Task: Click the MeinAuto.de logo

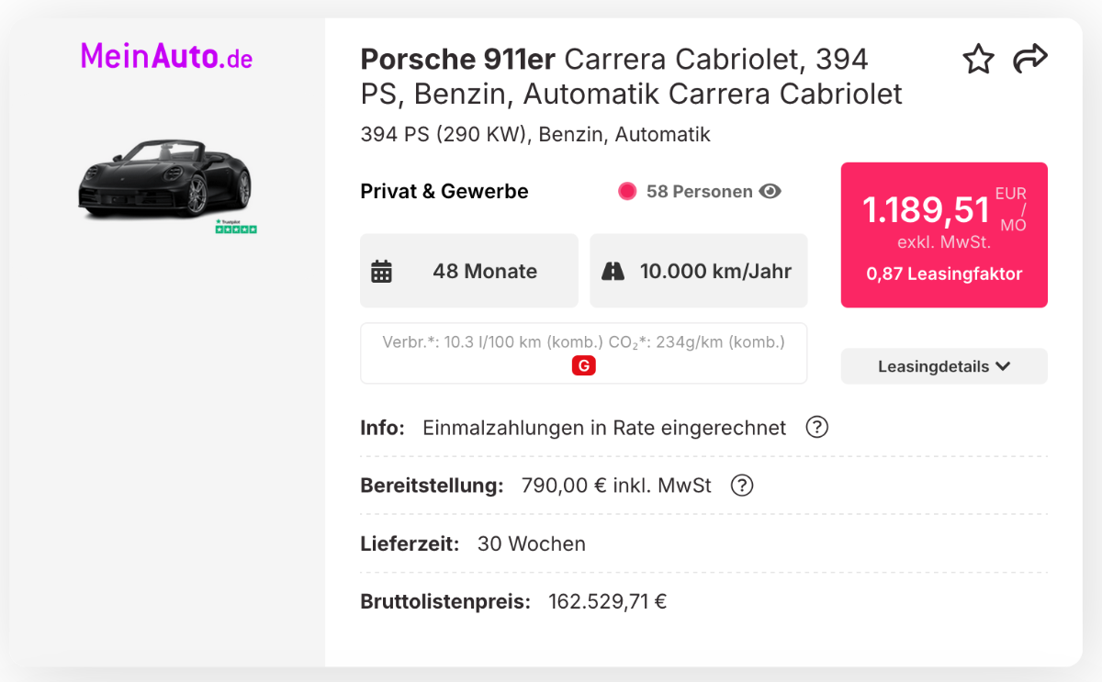Action: click(x=166, y=57)
